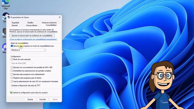
Task: Open the Versiones anteriores tab
Action: [49, 23]
